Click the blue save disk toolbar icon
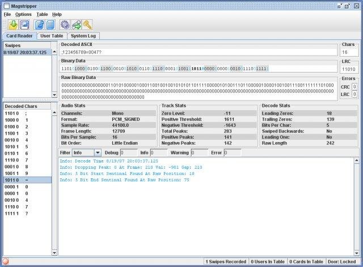 24,25
